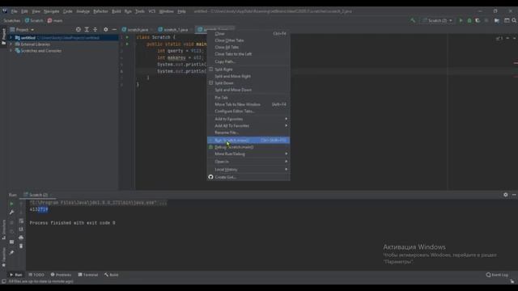Click the wrench icon in Run panel

point(11,212)
